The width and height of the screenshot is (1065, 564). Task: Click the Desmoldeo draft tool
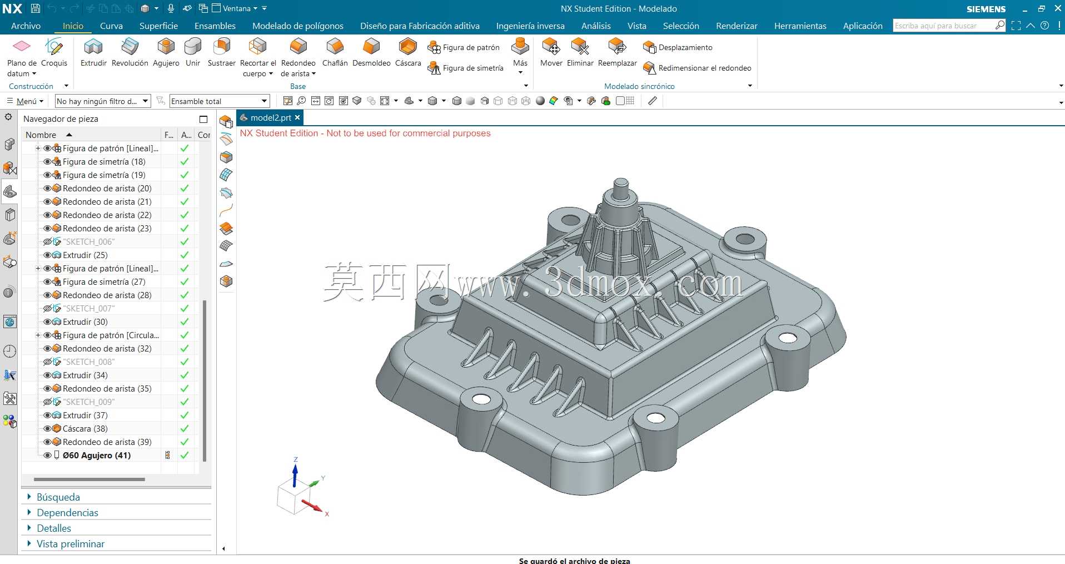point(371,53)
